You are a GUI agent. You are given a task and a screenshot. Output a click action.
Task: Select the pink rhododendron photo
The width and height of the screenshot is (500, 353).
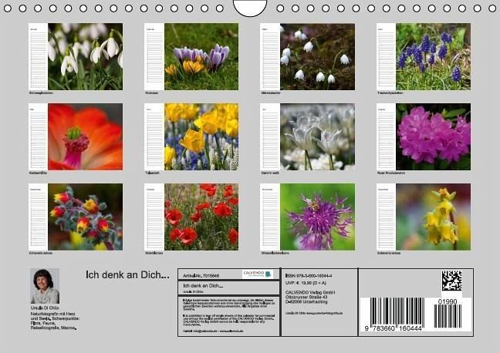[x=433, y=136]
